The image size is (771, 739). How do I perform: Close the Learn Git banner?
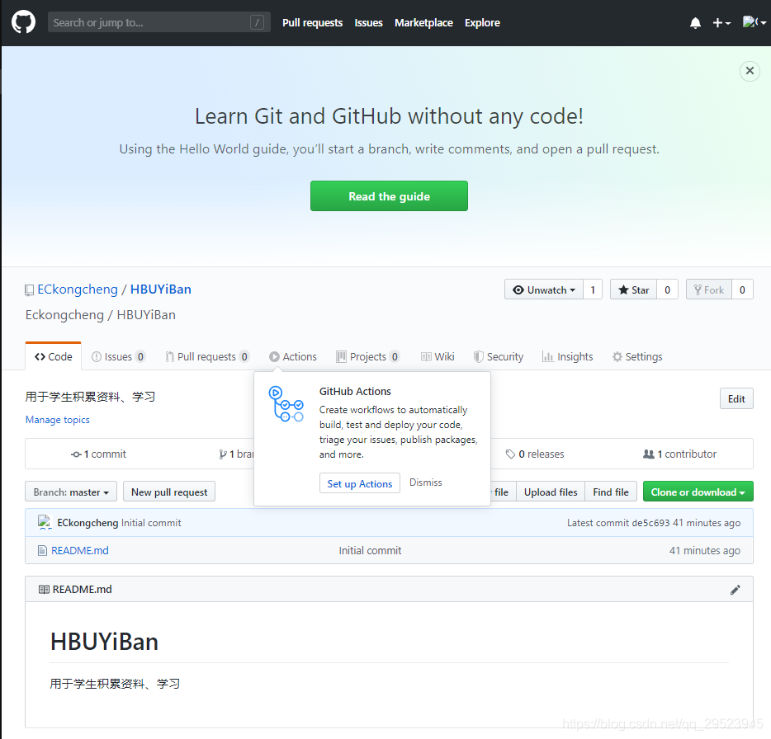[x=750, y=71]
